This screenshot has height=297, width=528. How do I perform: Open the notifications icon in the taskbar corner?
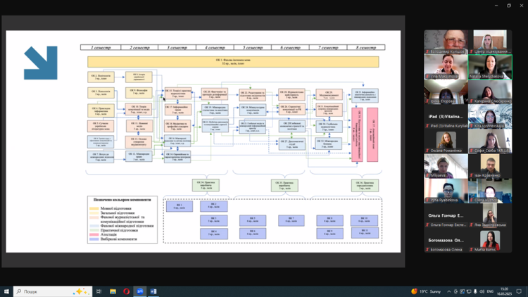(x=519, y=291)
